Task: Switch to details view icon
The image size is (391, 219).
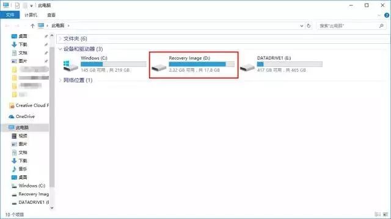Action: coord(378,215)
